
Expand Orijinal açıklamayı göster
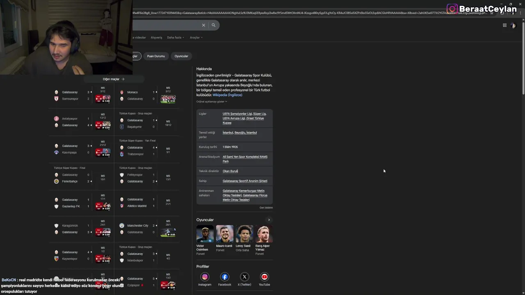pos(212,102)
